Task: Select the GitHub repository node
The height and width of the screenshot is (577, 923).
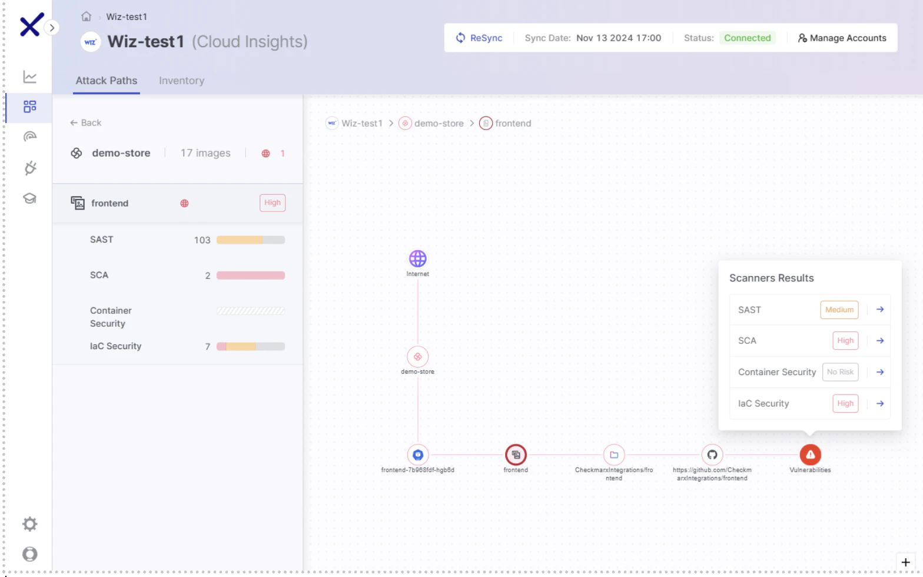Action: (x=712, y=455)
